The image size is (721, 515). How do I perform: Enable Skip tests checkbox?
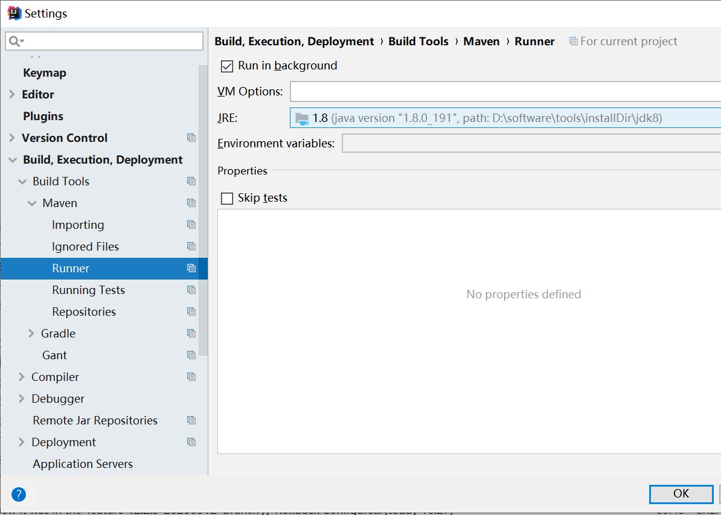coord(227,199)
